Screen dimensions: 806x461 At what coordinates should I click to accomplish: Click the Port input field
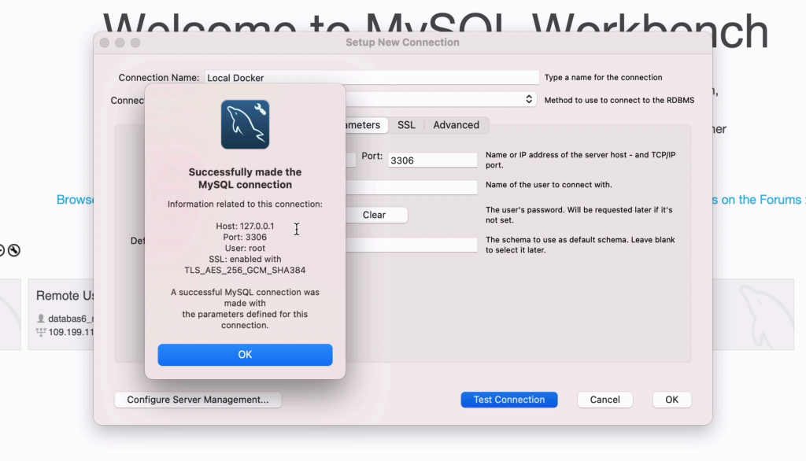click(432, 160)
